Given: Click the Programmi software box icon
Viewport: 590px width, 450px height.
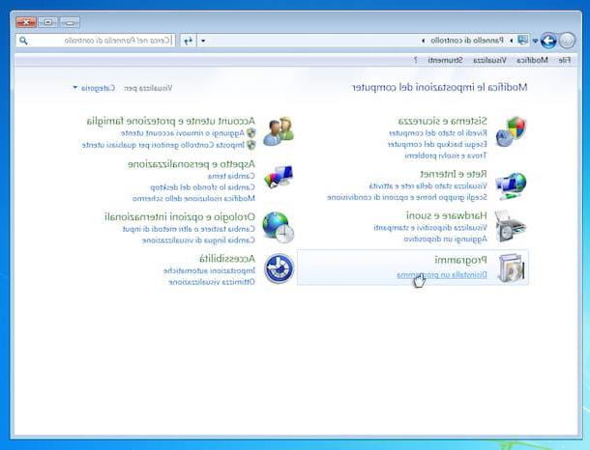Looking at the screenshot, I should pyautogui.click(x=511, y=267).
